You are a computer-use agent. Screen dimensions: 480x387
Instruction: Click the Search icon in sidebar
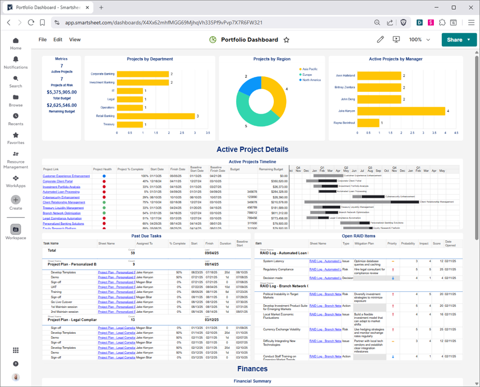pos(16,78)
